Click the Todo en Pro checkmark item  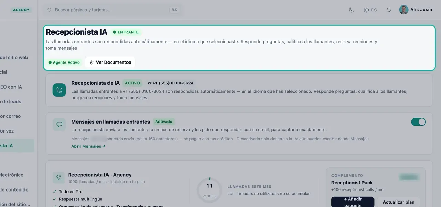click(x=68, y=192)
